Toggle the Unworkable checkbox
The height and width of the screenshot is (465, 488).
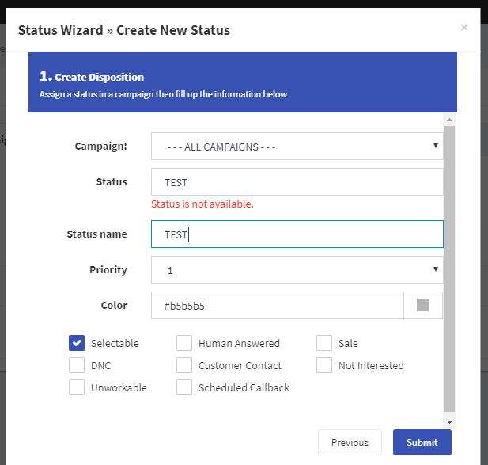point(77,387)
